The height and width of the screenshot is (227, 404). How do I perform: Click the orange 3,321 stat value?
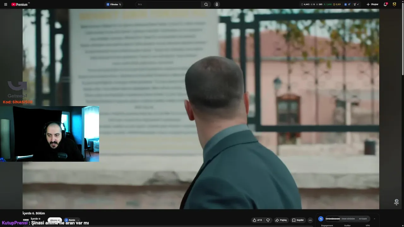pyautogui.click(x=337, y=4)
